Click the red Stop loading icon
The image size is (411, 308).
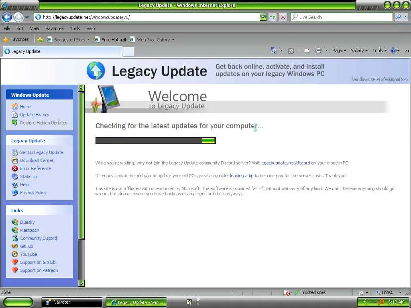click(283, 17)
